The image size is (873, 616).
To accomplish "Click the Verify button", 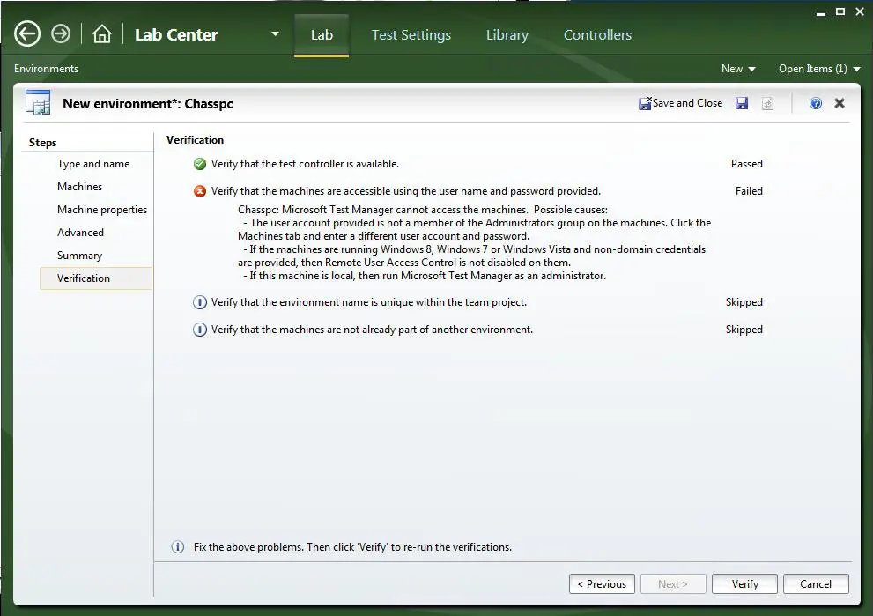I will tap(744, 583).
